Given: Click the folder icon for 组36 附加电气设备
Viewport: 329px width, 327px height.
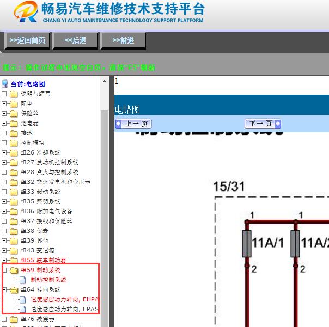Looking at the screenshot, I should tap(14, 212).
